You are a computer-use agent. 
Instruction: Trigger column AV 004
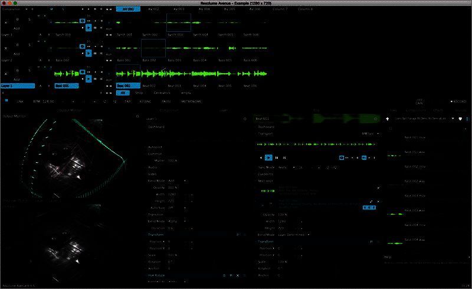point(204,9)
